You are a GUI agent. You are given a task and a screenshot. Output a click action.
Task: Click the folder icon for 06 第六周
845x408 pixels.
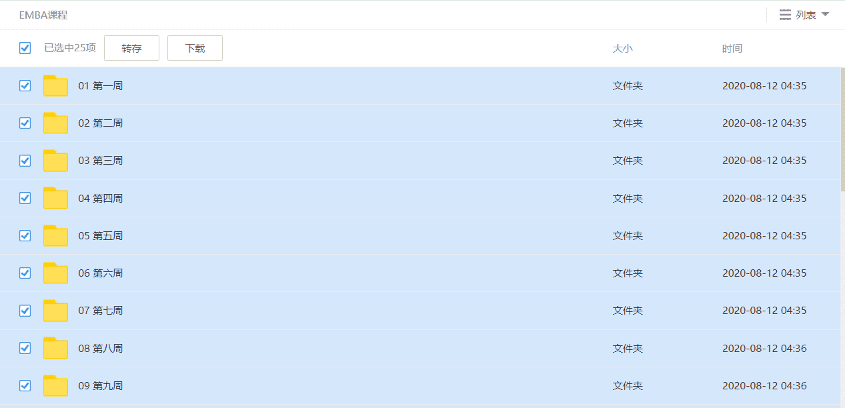55,273
